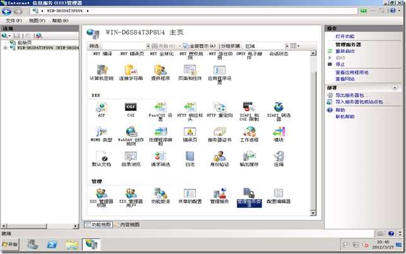Screen dimensions: 406x254
Task: Click the features list scrollbar down arrow
Action: coord(313,213)
